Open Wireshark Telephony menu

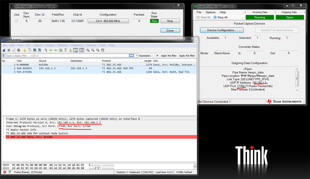[77, 45]
